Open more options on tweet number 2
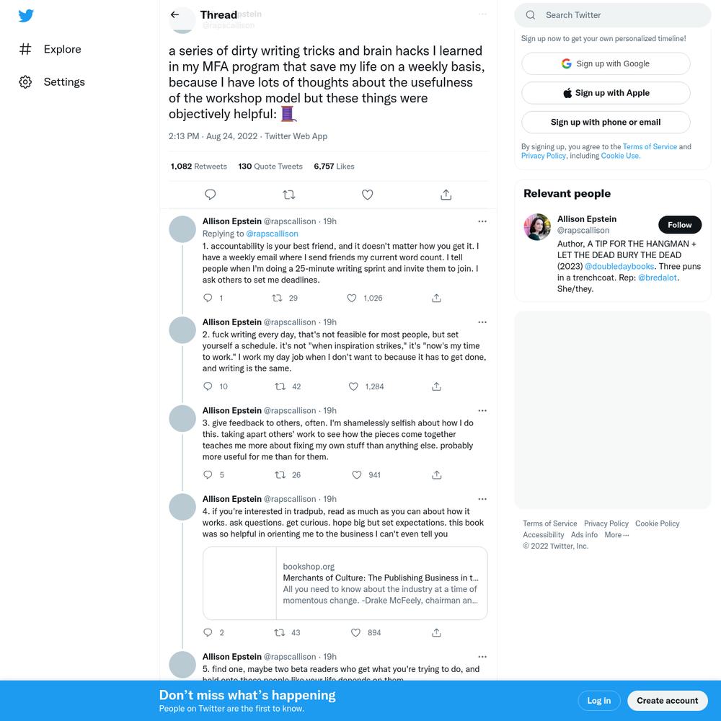721x721 pixels. (482, 322)
